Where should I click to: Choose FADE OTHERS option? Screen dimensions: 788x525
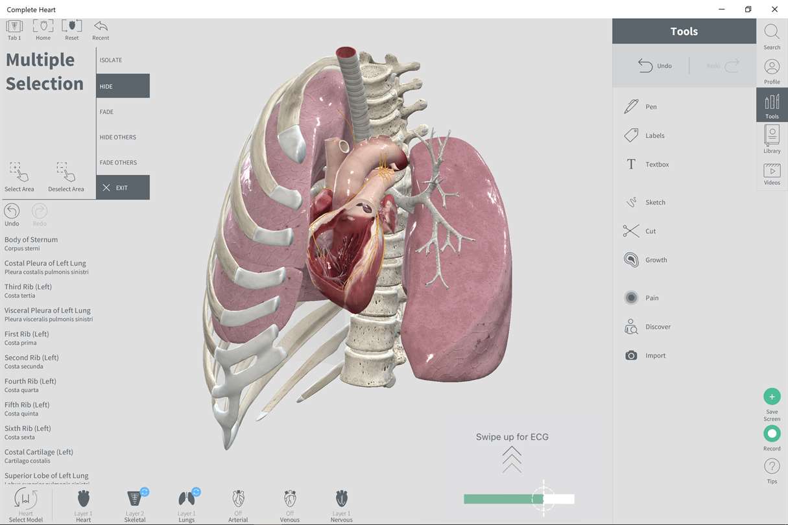pos(123,162)
